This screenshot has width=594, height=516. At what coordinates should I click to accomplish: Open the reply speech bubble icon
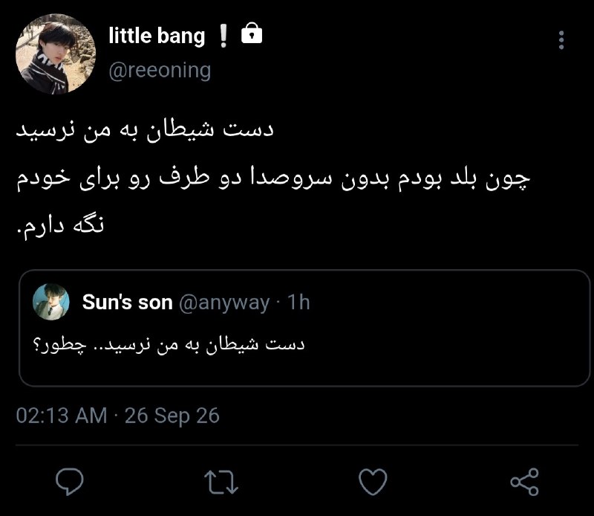coord(70,481)
